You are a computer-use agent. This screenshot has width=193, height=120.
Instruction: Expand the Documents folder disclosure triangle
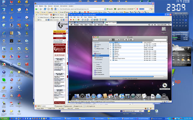pyautogui.click(x=111, y=46)
